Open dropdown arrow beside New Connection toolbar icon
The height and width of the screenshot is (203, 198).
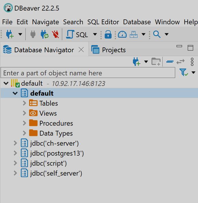(20, 34)
